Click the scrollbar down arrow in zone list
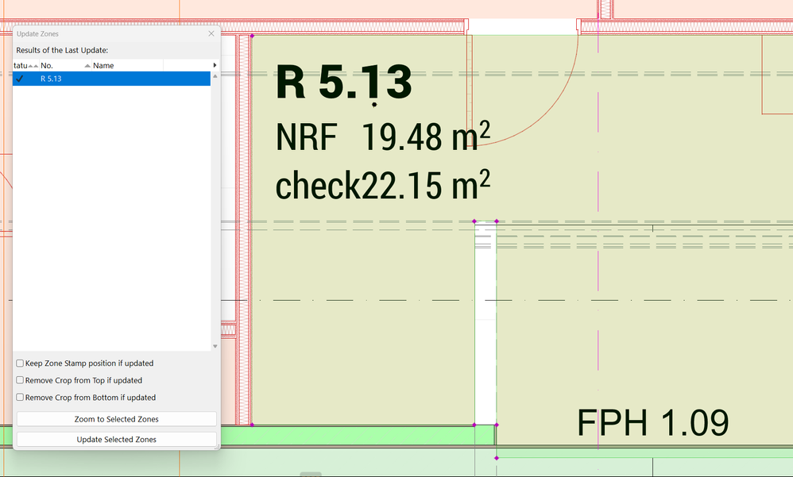Image resolution: width=793 pixels, height=477 pixels. coord(215,344)
